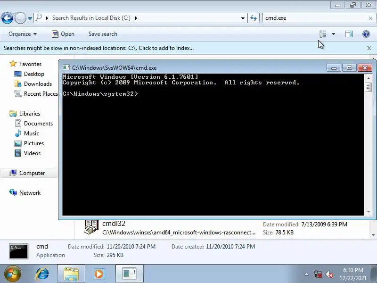
Task: Select Libraries in navigation pane
Action: pos(30,114)
